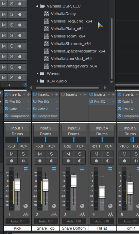
Task: Add insert to Snare Bottom channel
Action: [x=85, y=94]
